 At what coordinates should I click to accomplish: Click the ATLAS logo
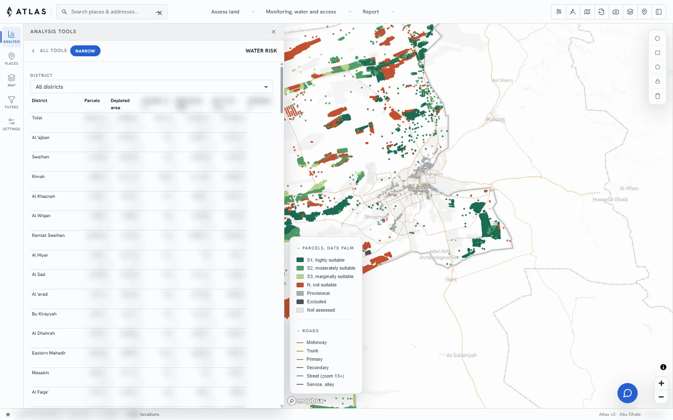(x=26, y=12)
